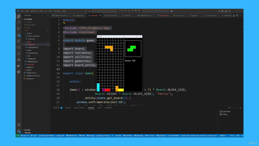Close the terminal panel

pyautogui.click(x=240, y=108)
